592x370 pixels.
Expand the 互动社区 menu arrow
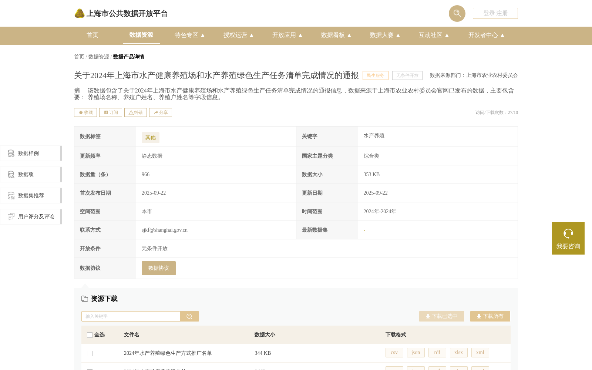click(447, 35)
